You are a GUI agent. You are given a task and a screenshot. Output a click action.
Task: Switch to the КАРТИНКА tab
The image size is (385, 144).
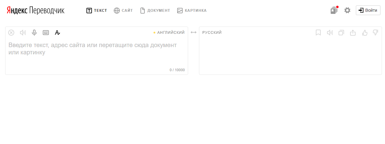coord(192,11)
